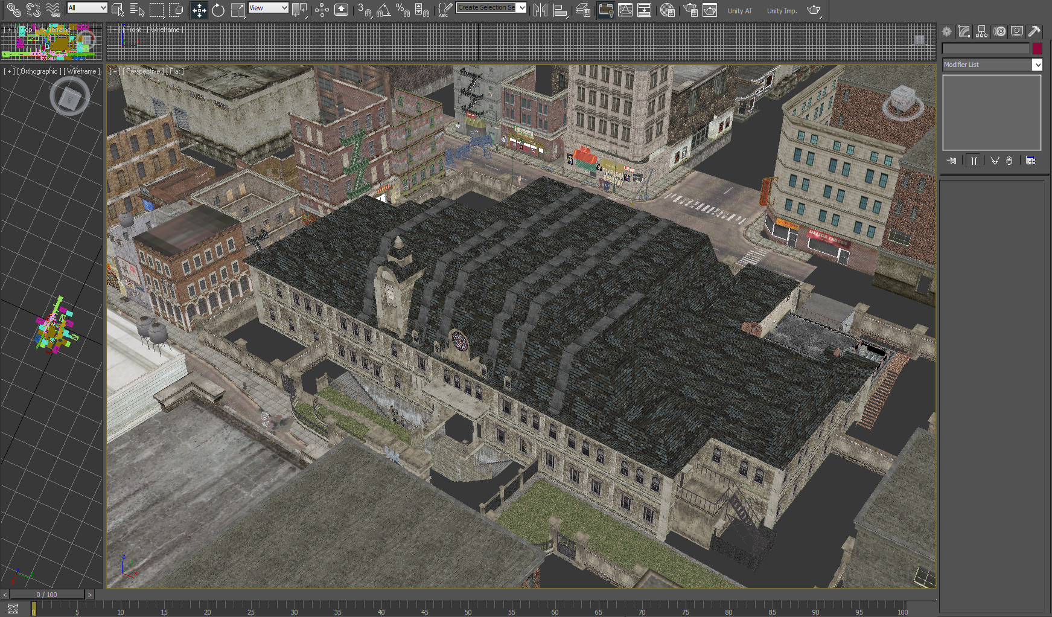Open the Rendered Frame Window
The image size is (1052, 617).
710,10
